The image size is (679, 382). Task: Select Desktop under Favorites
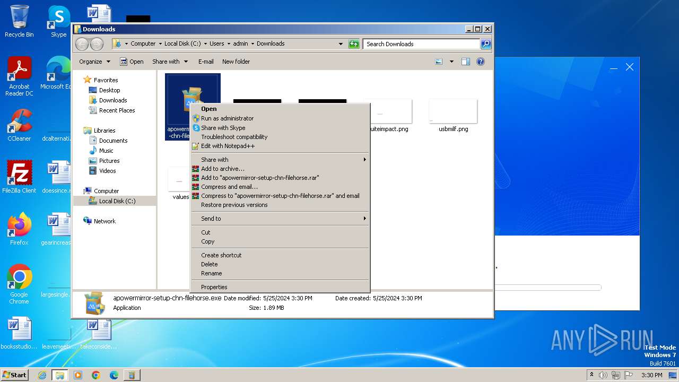coord(109,90)
